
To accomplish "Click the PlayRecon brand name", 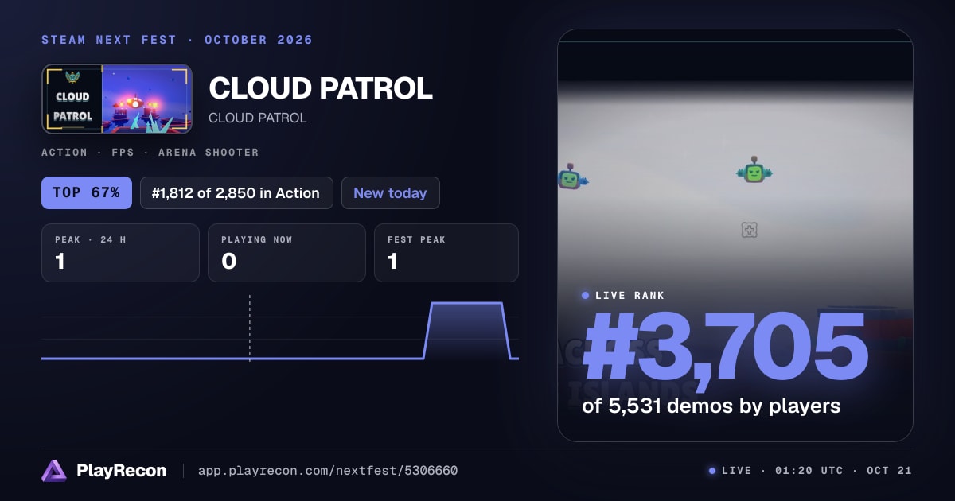I will 121,471.
